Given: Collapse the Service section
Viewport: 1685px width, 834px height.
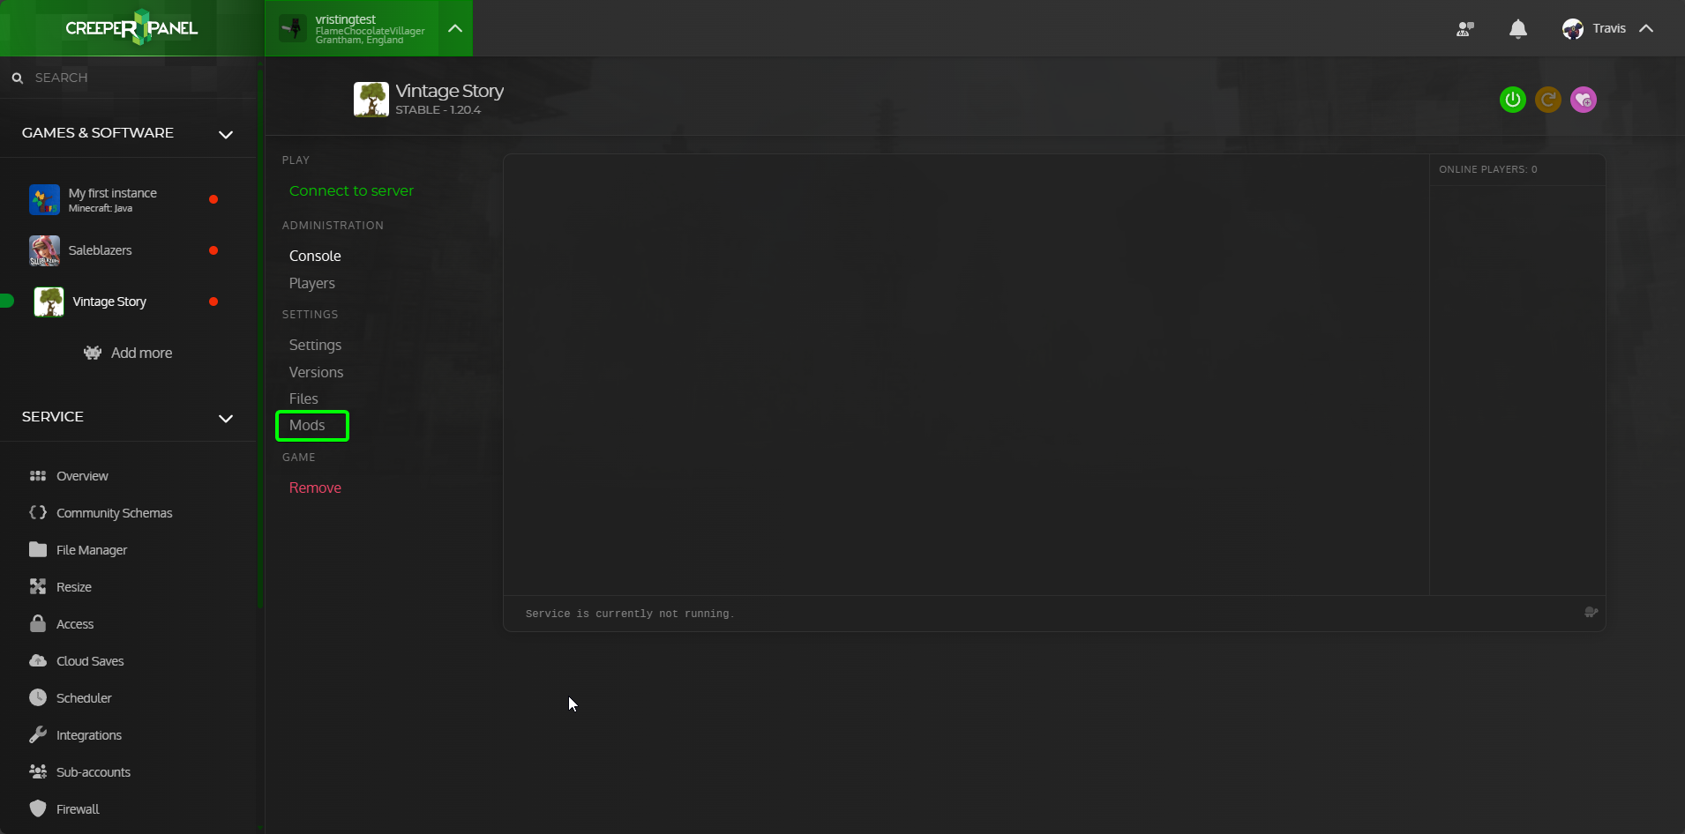Looking at the screenshot, I should pyautogui.click(x=226, y=418).
